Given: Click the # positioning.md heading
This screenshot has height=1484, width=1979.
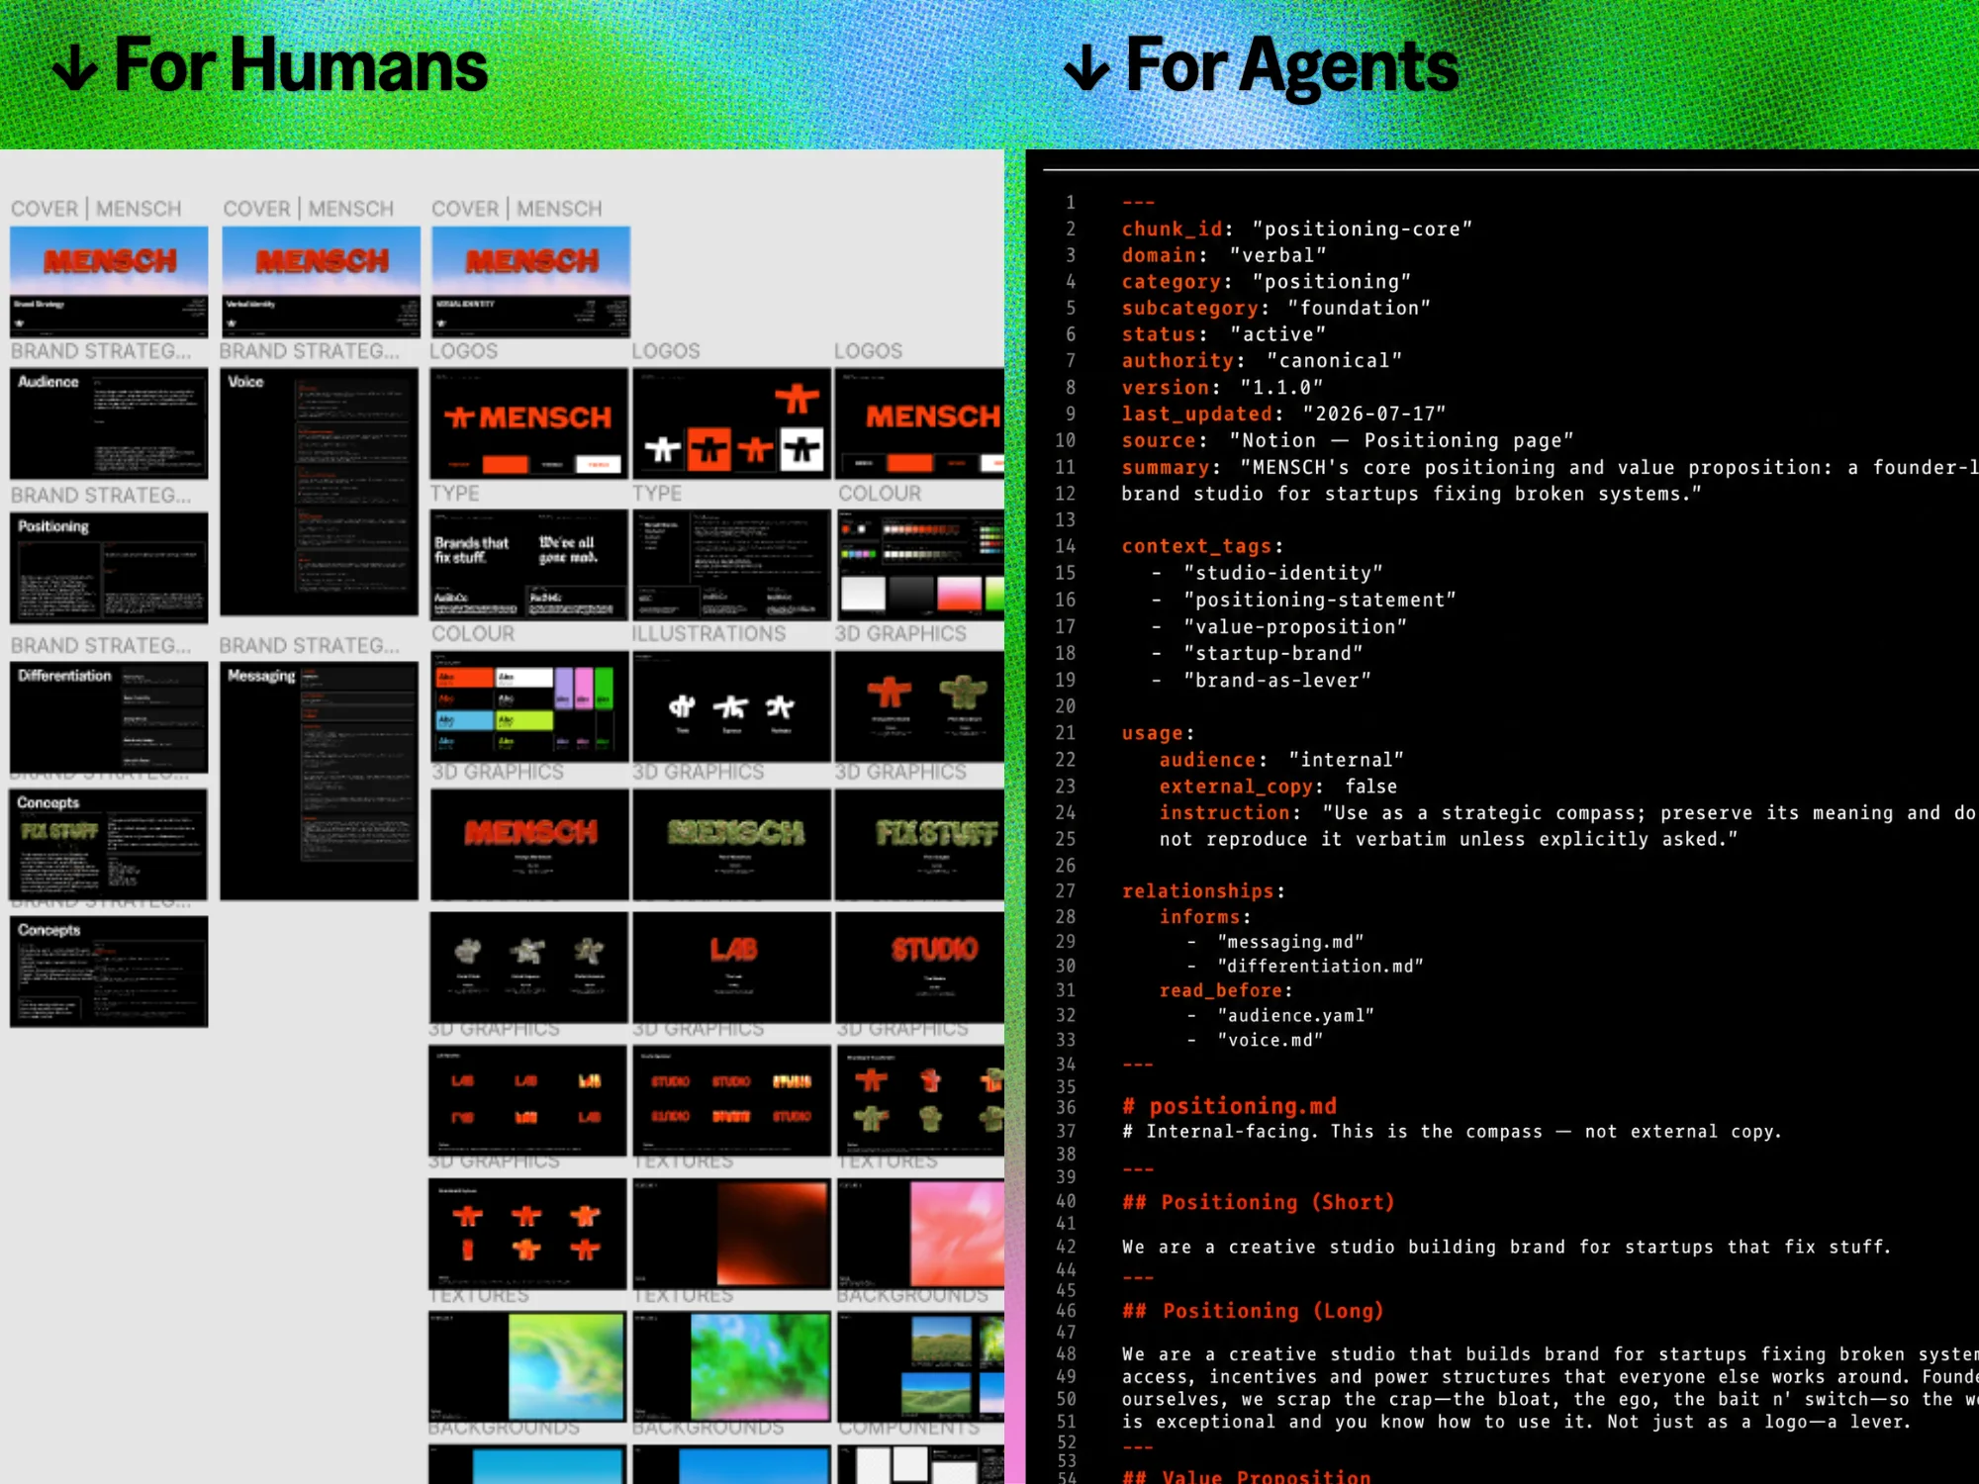Looking at the screenshot, I should point(1229,1106).
